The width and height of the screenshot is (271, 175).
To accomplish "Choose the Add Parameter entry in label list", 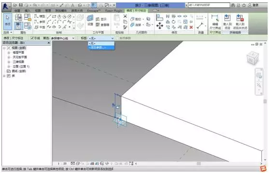I will 101,48.
